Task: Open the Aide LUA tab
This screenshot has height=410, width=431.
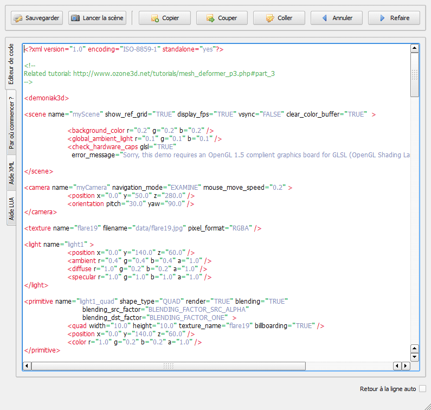Action: [11, 208]
